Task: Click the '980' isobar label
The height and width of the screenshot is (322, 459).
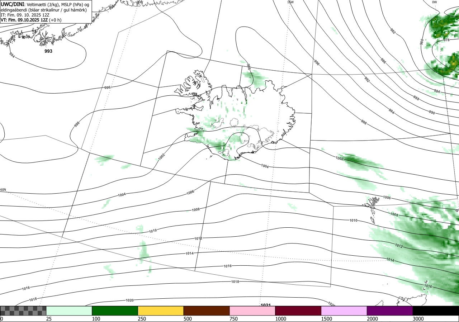Action: (422, 42)
